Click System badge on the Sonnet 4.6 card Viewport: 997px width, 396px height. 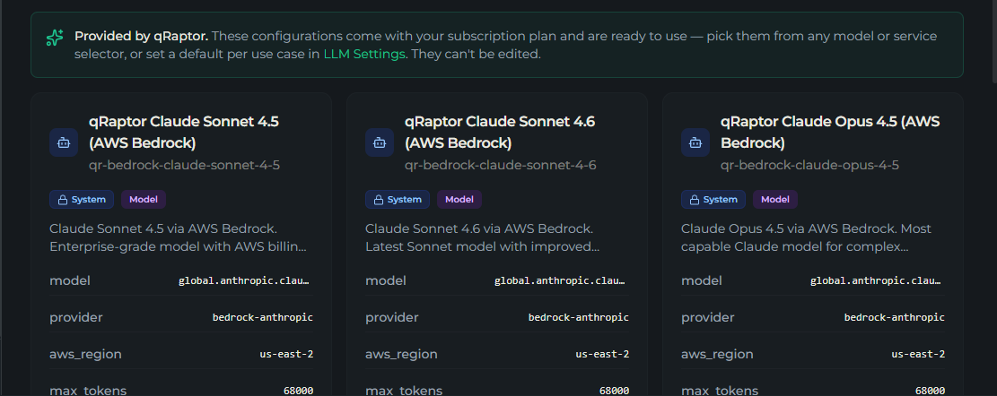tap(398, 199)
